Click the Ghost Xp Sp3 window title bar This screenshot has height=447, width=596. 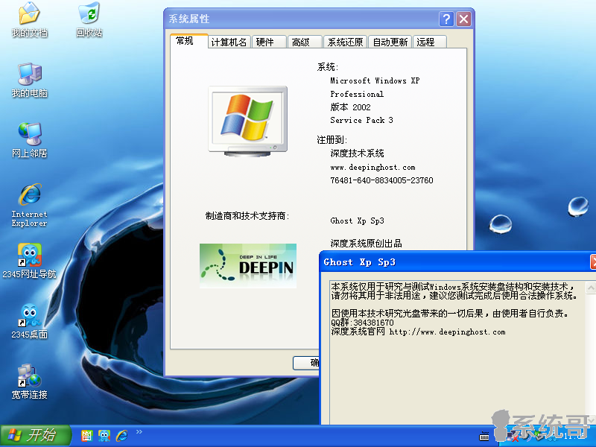point(456,262)
